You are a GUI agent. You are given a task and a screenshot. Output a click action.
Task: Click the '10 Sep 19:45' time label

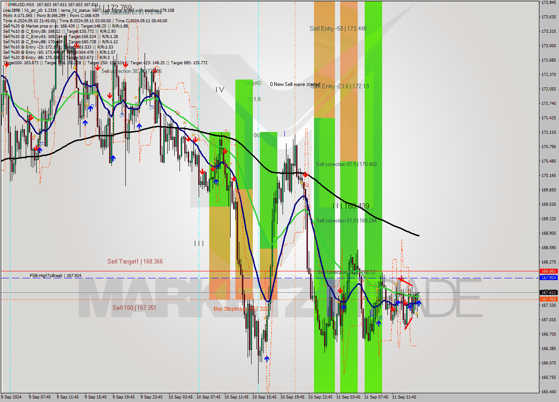tap(292, 398)
